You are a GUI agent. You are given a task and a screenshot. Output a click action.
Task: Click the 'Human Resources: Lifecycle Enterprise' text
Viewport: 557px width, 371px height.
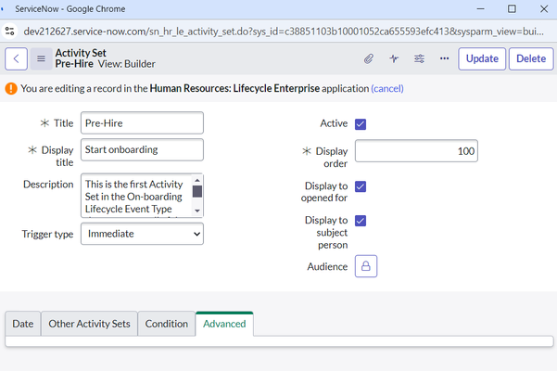click(234, 88)
